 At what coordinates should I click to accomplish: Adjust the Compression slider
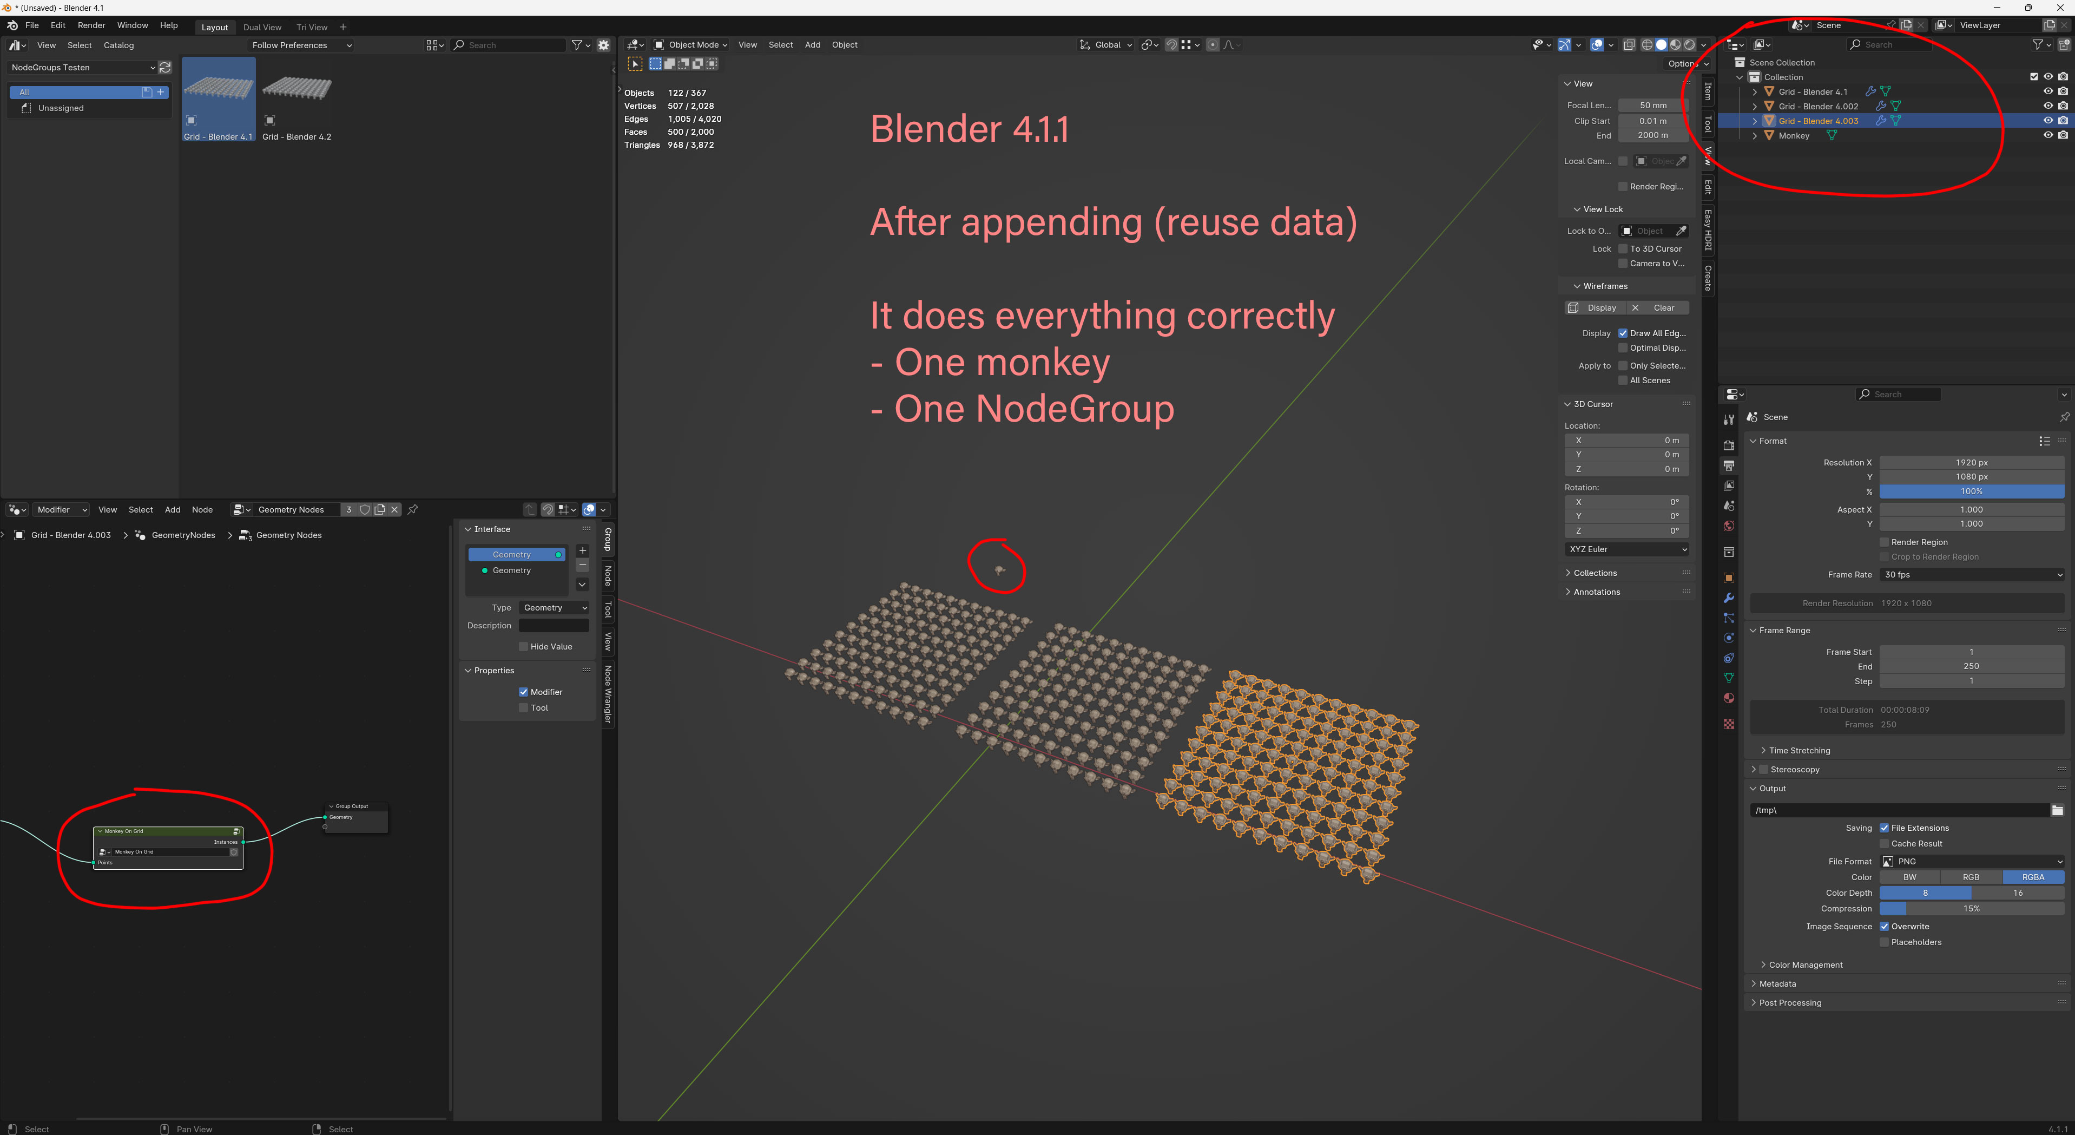1972,909
